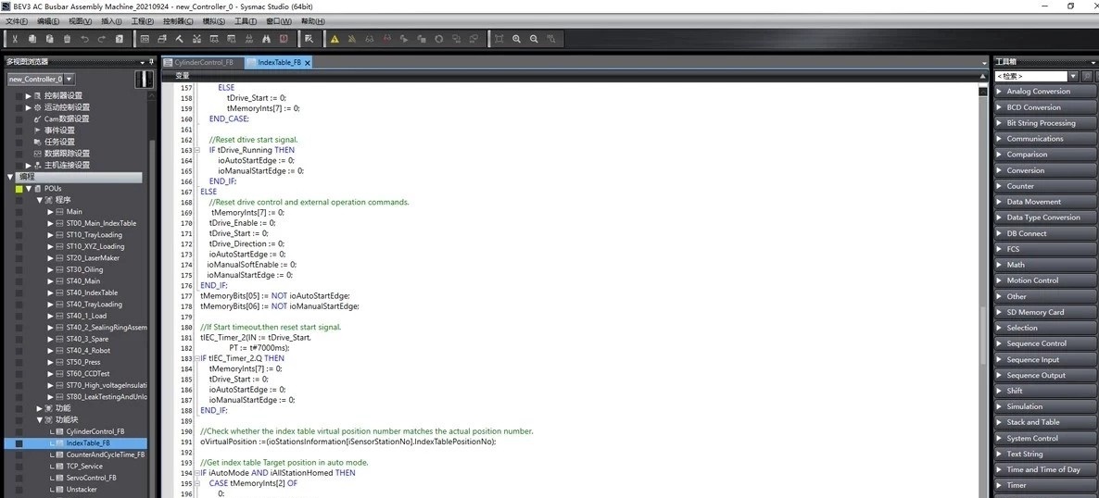Select the ST20_LaserMaker program
The image size is (1099, 498).
(93, 257)
